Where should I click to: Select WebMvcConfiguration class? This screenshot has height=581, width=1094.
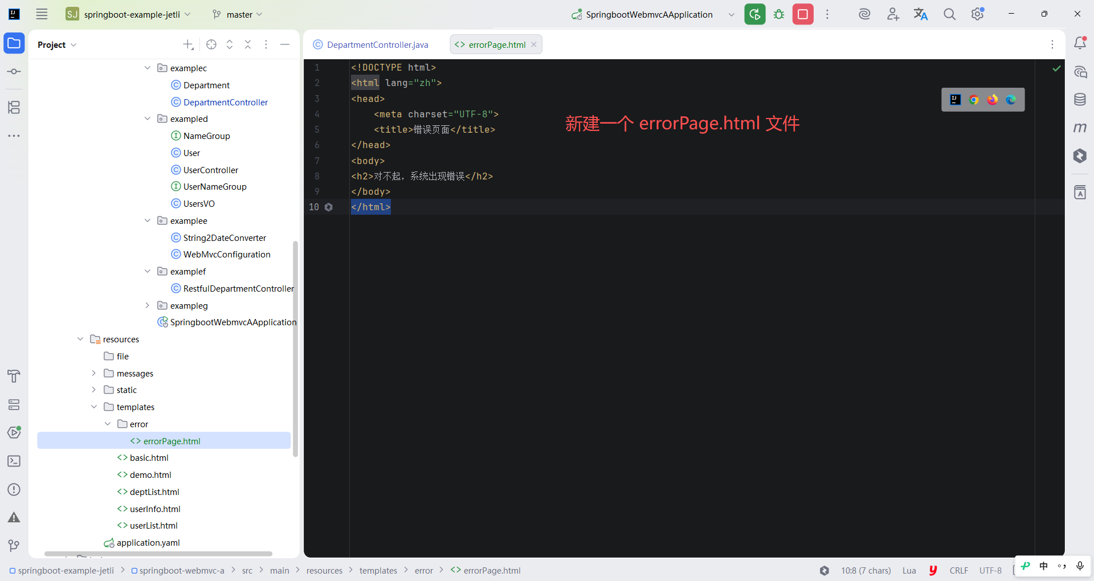221,254
